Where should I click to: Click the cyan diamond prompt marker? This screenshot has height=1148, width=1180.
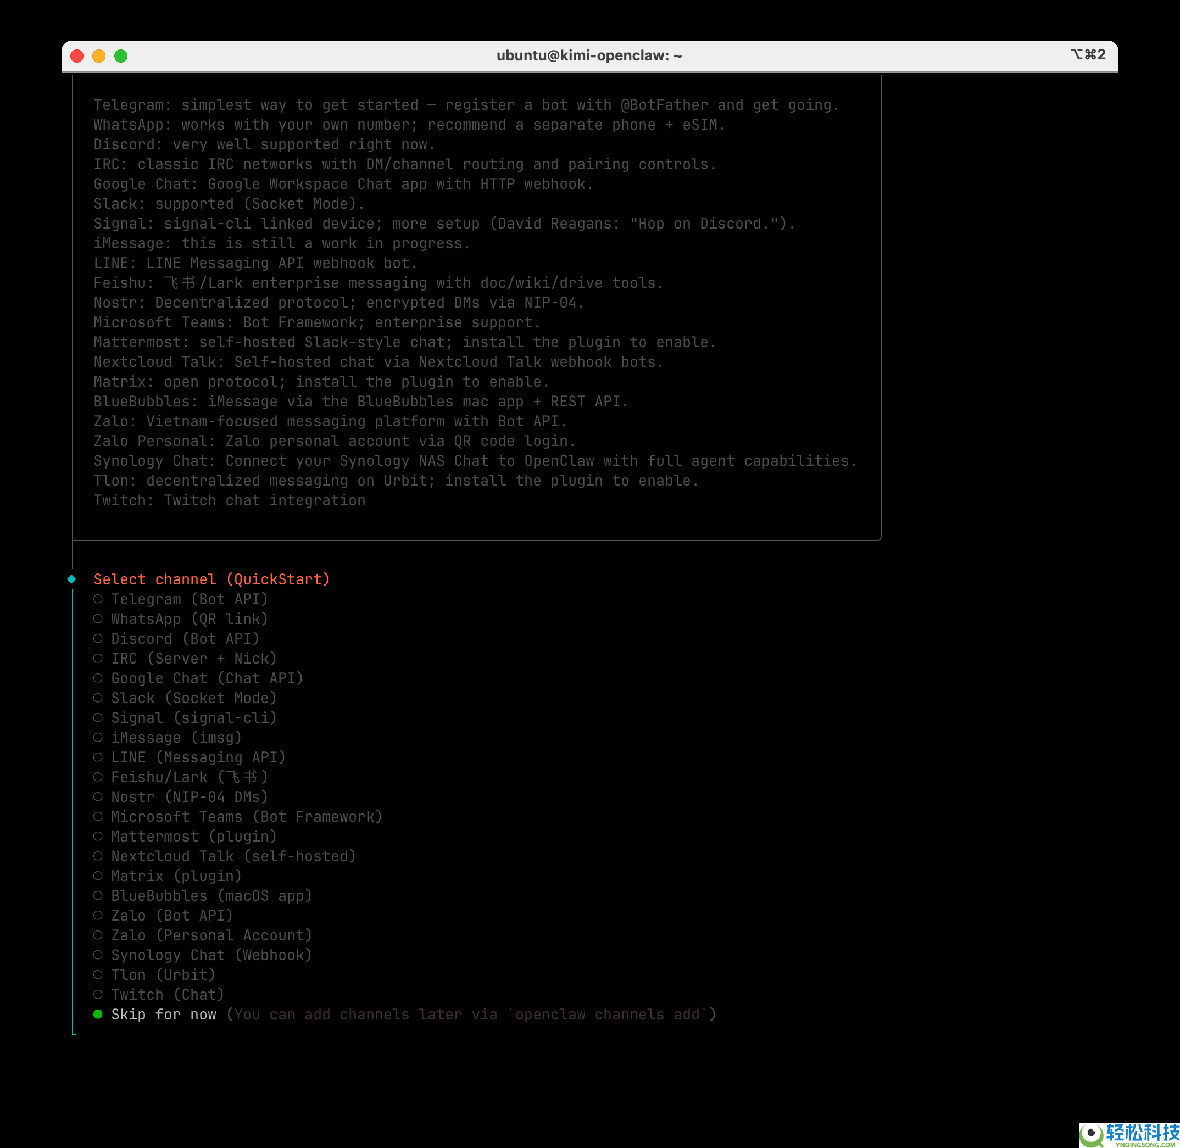72,579
